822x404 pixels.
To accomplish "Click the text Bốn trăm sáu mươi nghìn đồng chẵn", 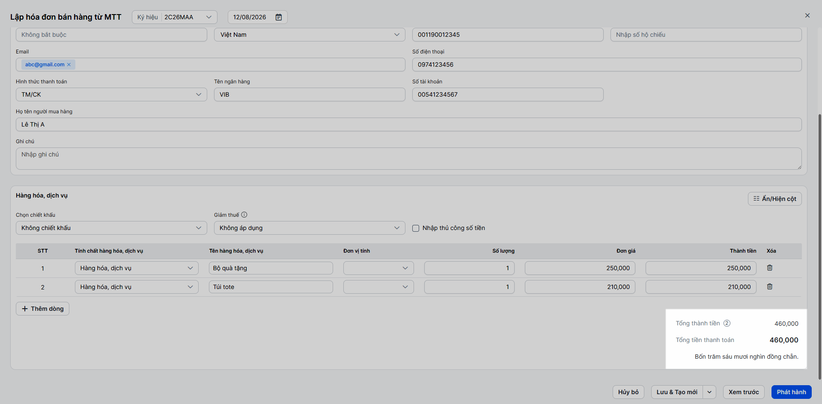I will coord(746,357).
